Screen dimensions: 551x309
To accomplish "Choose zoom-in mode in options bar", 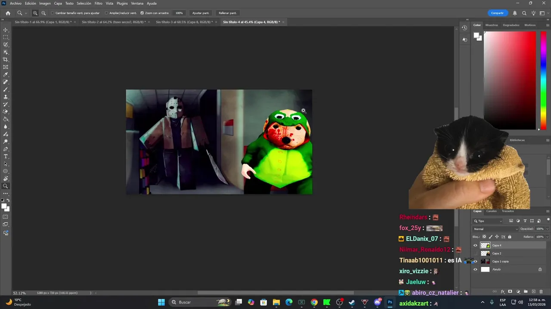I will 35,13.
